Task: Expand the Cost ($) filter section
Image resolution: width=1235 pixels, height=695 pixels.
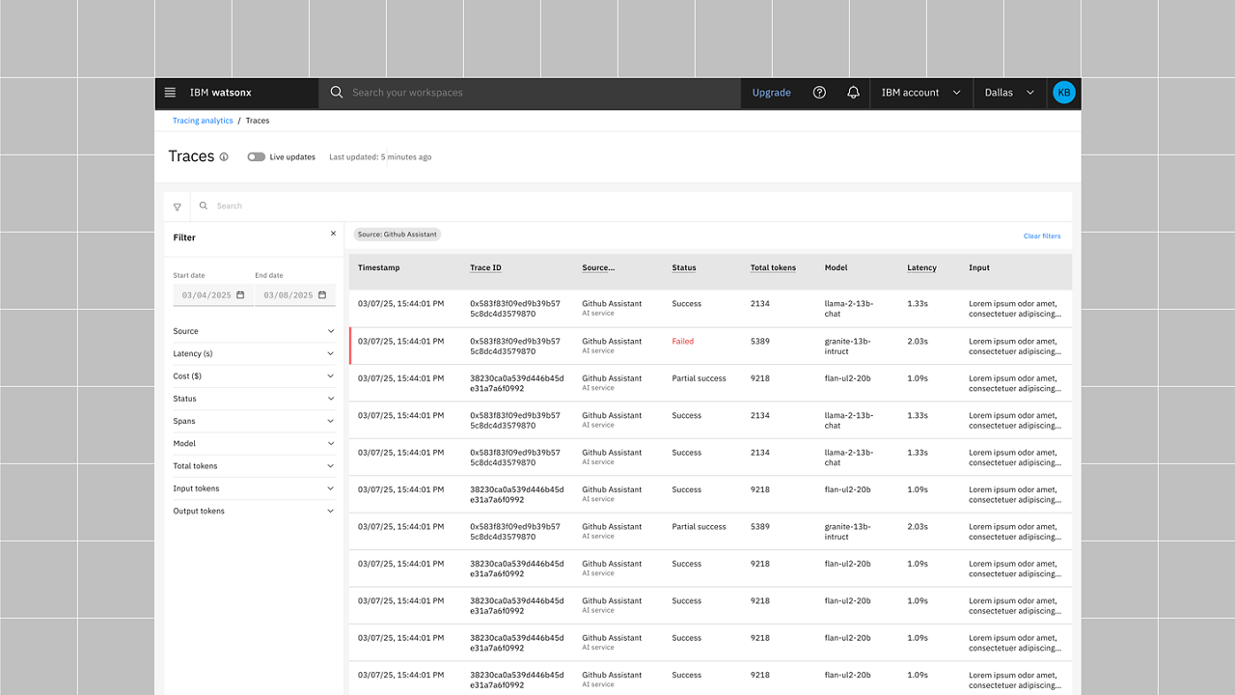Action: [254, 376]
